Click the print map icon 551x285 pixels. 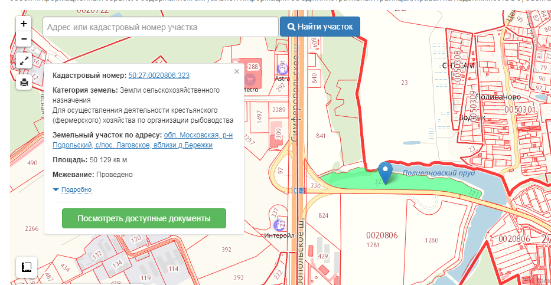pos(24,83)
